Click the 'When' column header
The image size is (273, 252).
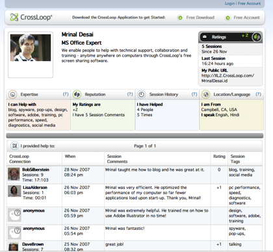click(x=70, y=157)
